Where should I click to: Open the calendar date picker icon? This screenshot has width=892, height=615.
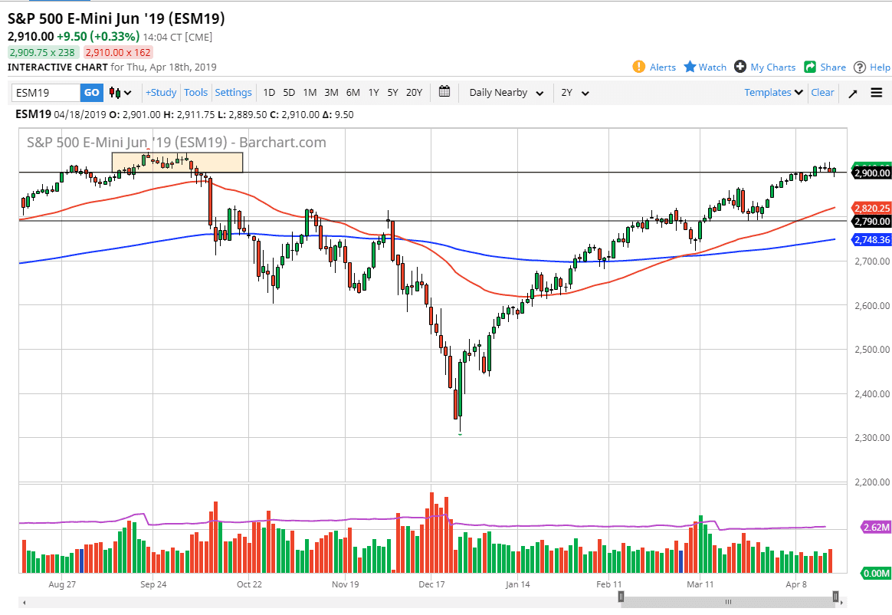(x=444, y=92)
